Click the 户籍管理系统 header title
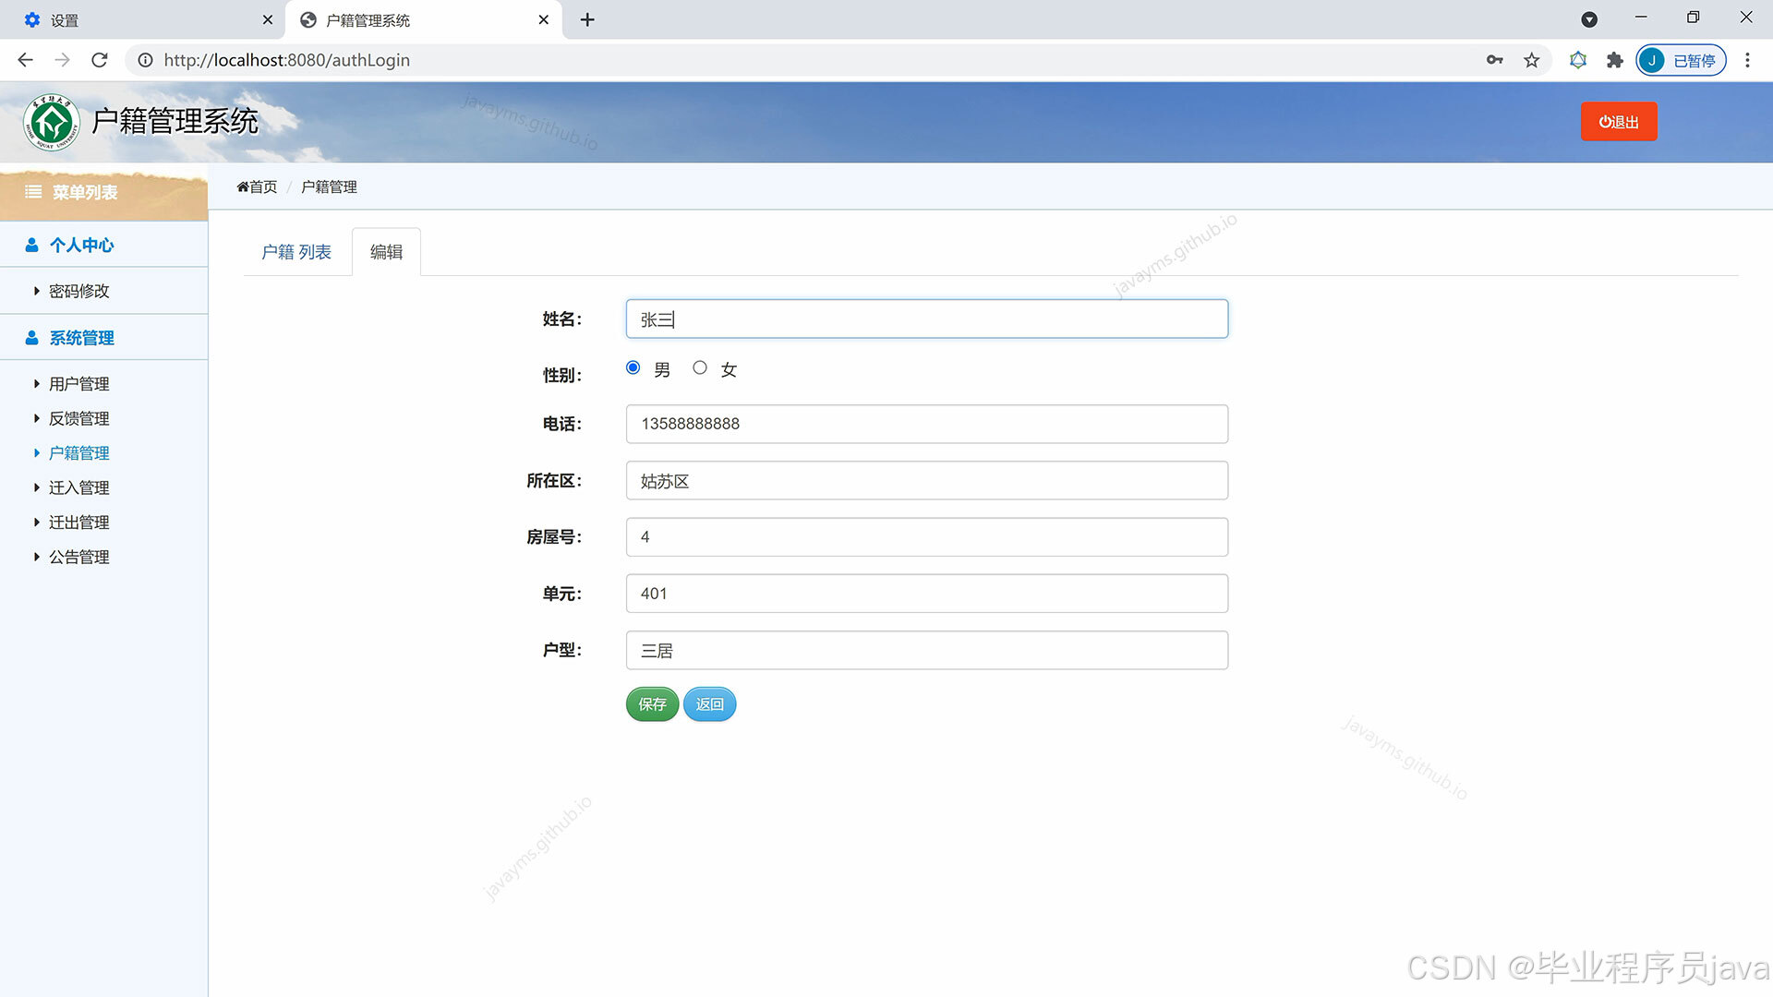The width and height of the screenshot is (1773, 997). [175, 121]
